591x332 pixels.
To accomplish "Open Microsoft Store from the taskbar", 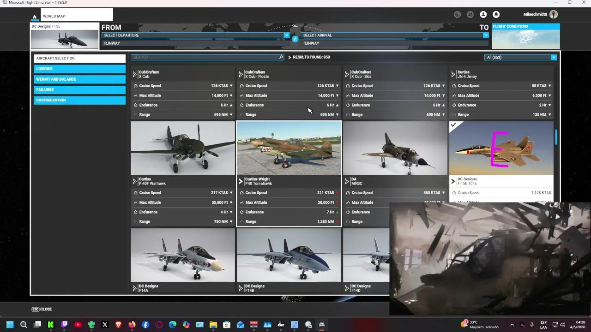I will coord(227,325).
